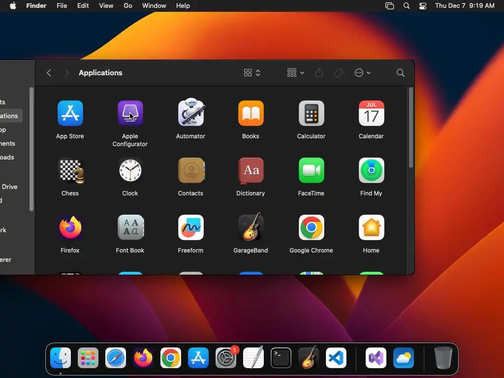Image resolution: width=504 pixels, height=378 pixels.
Task: Select the Drive item in sidebar
Action: pyautogui.click(x=10, y=187)
